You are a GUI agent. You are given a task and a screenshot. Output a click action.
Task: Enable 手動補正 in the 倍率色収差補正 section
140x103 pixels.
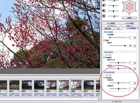104,78
